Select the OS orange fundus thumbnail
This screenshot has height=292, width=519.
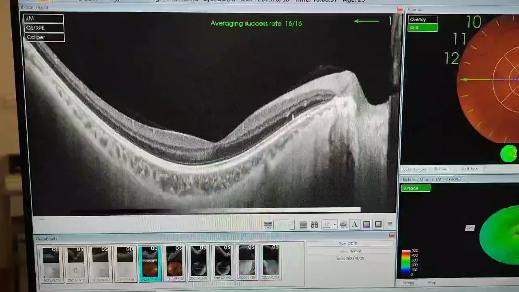pyautogui.click(x=174, y=264)
